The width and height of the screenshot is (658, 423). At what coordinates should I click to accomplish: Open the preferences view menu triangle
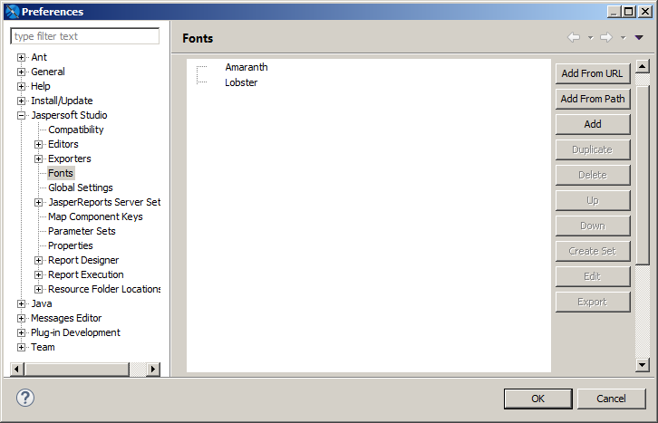click(x=639, y=38)
